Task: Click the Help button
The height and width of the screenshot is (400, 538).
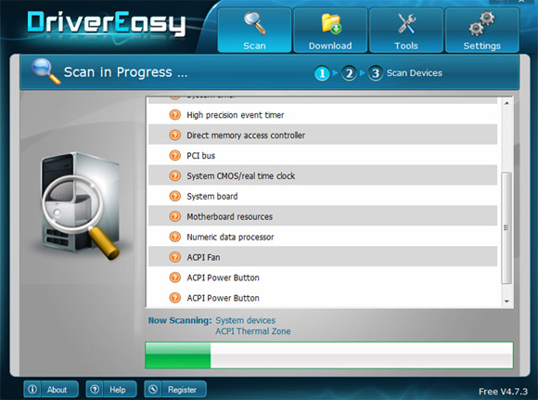Action: 111,390
